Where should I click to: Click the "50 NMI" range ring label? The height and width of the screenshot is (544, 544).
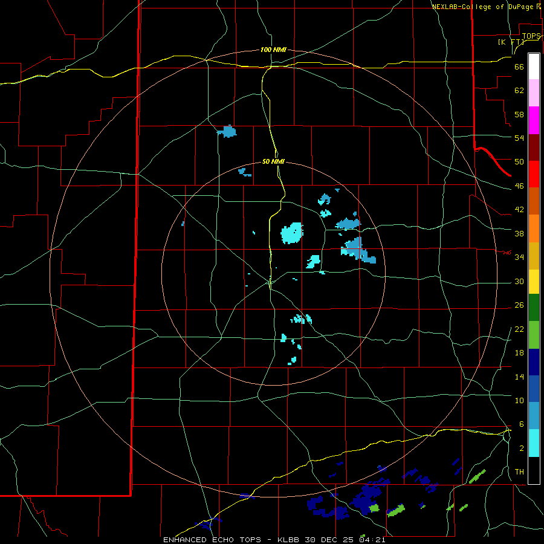(273, 161)
